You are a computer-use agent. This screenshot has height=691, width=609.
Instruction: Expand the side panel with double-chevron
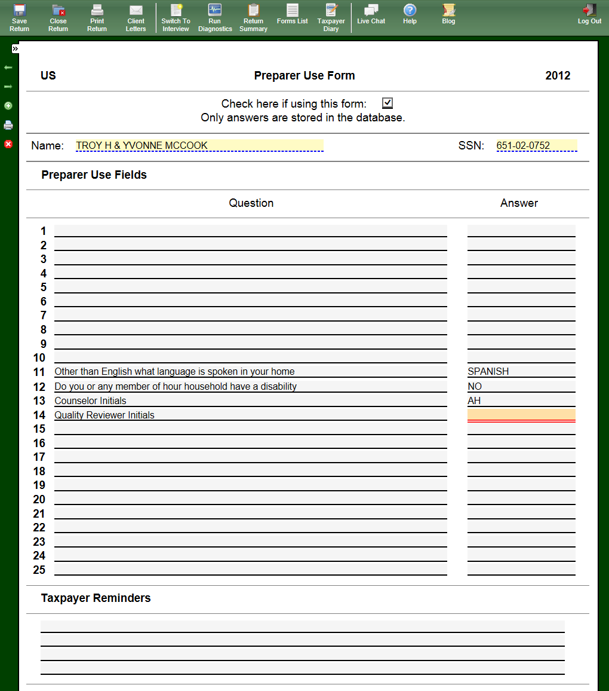click(15, 48)
